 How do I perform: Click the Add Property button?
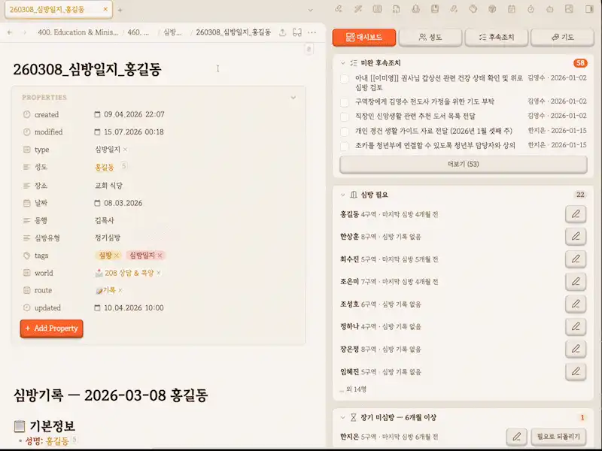[x=51, y=328]
